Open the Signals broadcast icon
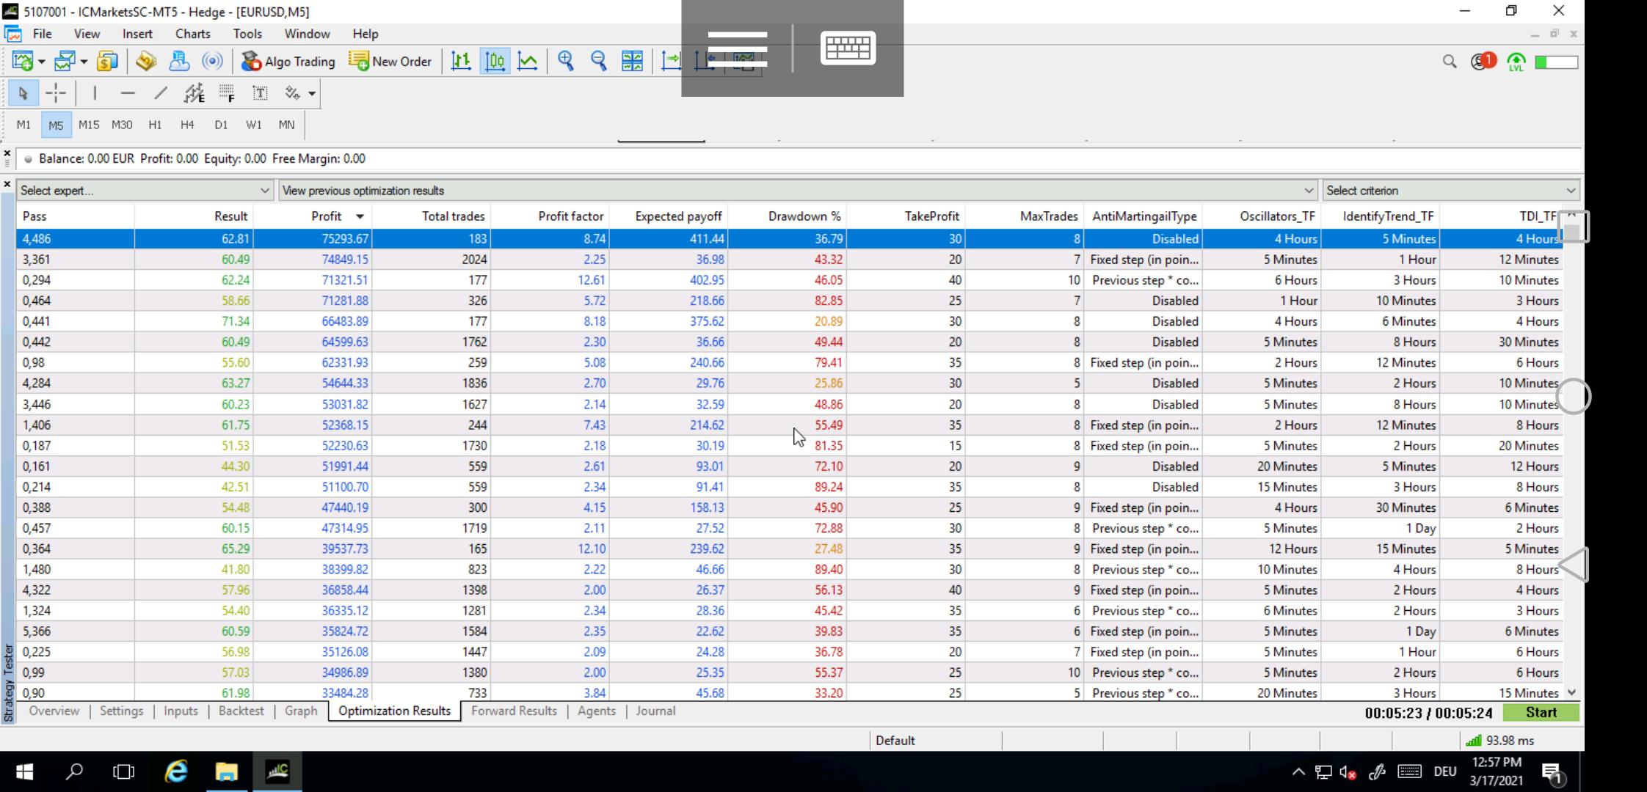1647x792 pixels. tap(212, 62)
